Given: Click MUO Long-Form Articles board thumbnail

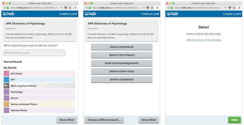Looking at the screenshot, I should (x=6, y=86).
